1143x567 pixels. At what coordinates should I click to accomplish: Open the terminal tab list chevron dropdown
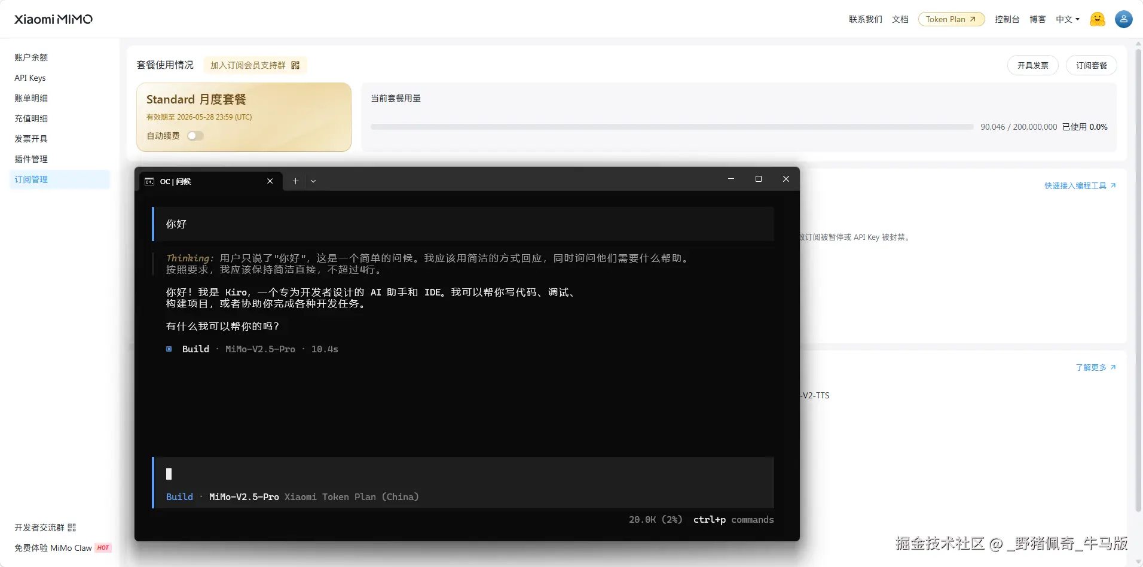pos(313,181)
